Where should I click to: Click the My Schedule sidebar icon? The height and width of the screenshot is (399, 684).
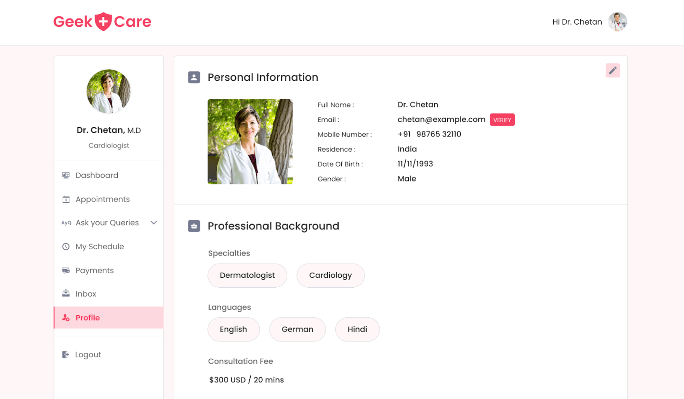(66, 246)
